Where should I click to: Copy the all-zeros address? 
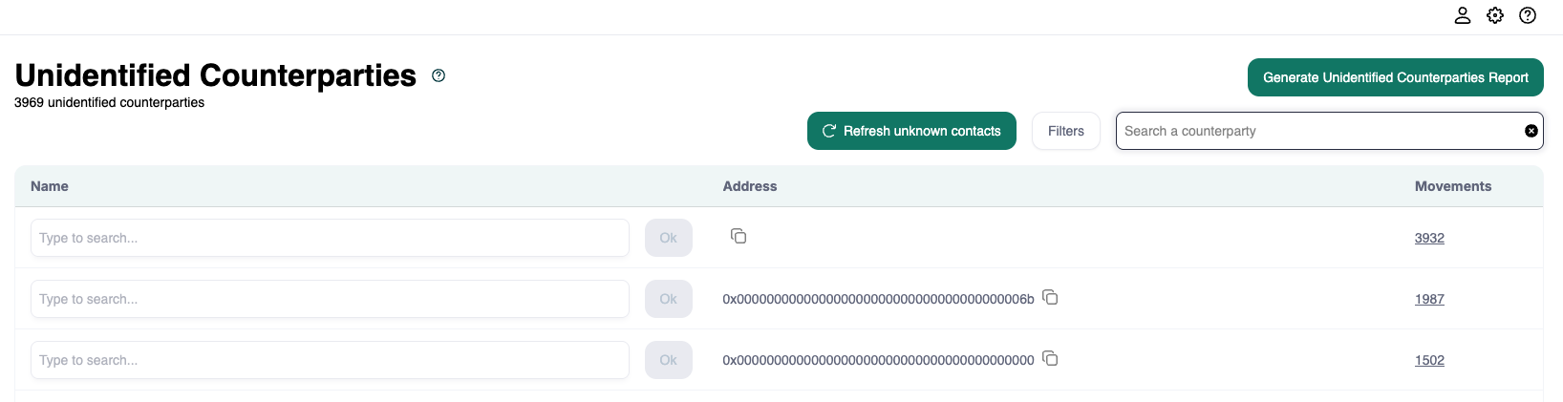tap(1050, 358)
